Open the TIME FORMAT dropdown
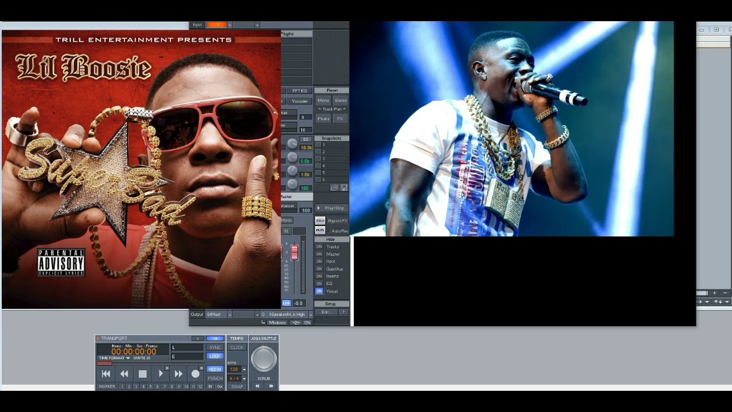 tap(114, 358)
